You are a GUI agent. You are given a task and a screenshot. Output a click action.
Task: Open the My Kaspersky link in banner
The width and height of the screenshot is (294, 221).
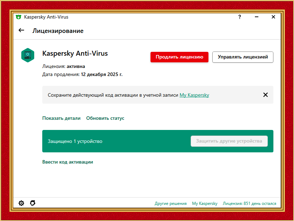tap(194, 95)
